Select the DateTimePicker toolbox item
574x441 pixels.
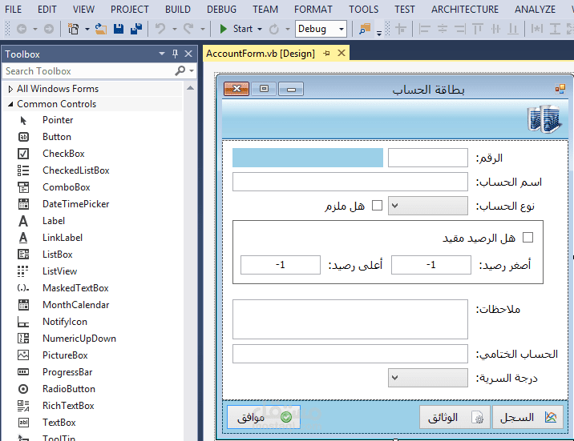point(76,204)
